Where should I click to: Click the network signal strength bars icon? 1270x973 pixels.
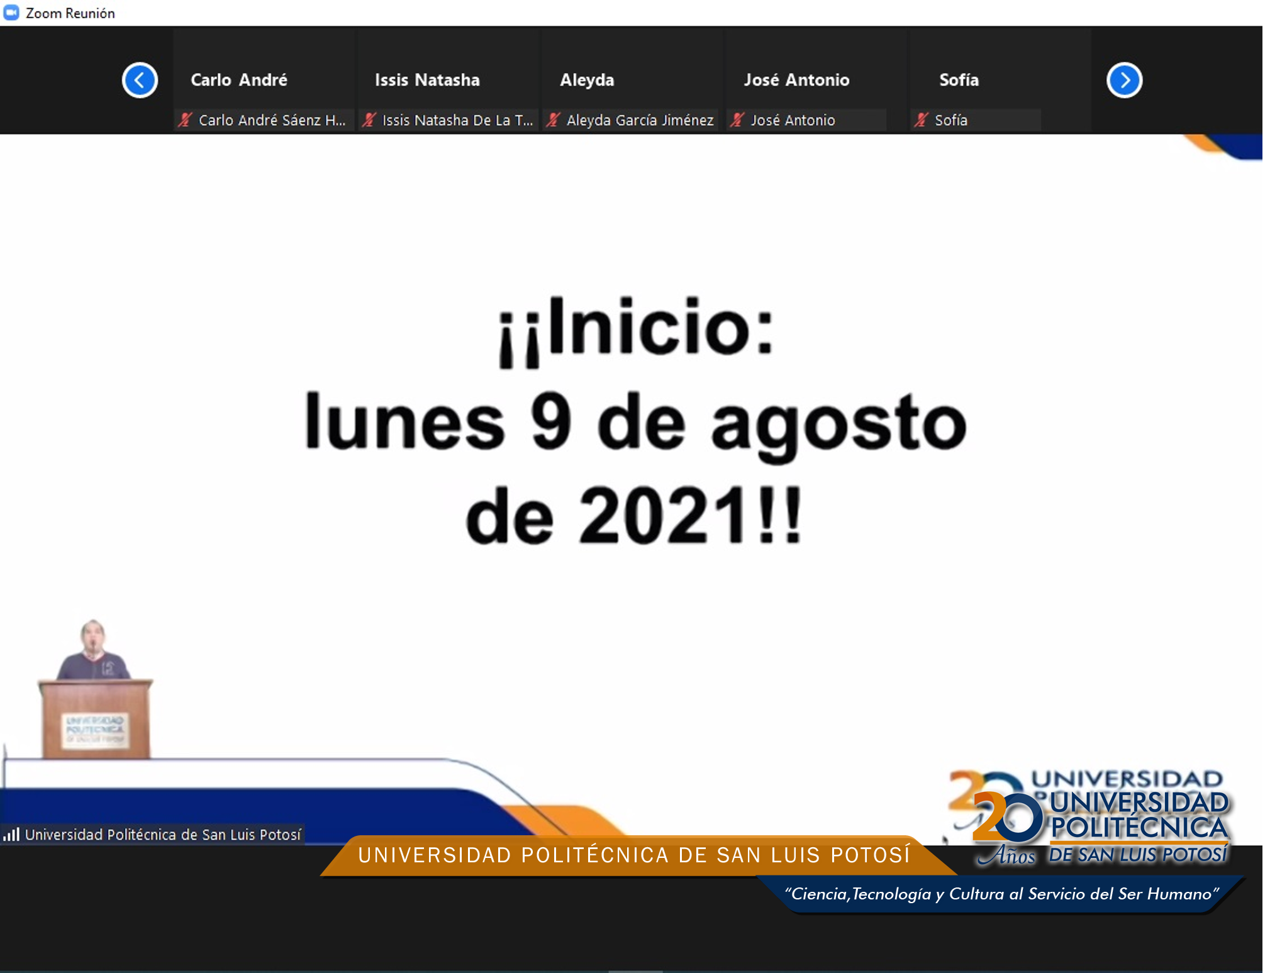(x=11, y=835)
